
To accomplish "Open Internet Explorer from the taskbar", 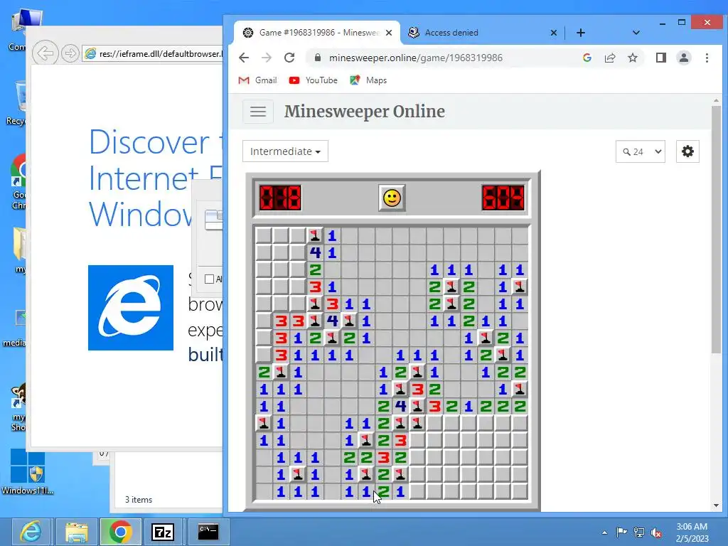I will [31, 532].
